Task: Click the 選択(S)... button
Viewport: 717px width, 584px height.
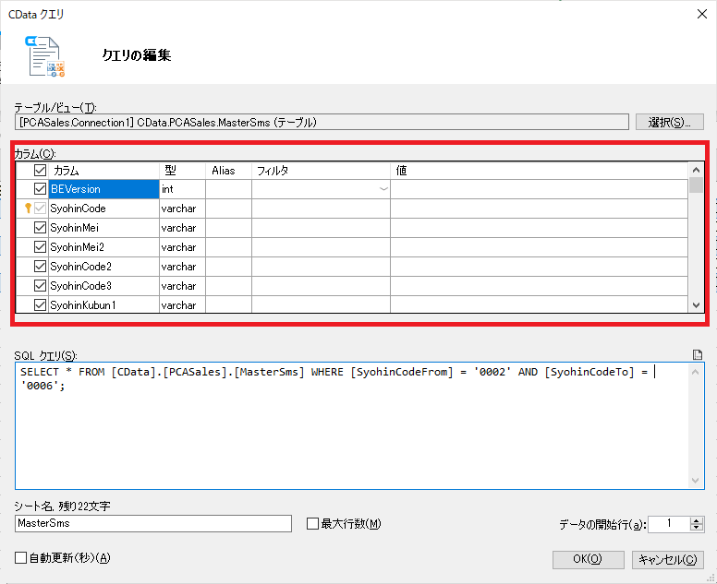Action: [x=670, y=123]
